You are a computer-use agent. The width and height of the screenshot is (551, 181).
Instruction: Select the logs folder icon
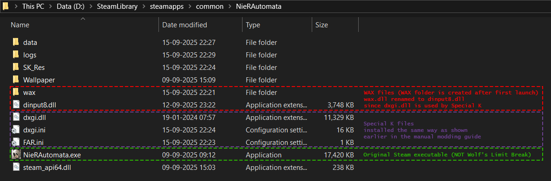pyautogui.click(x=15, y=55)
